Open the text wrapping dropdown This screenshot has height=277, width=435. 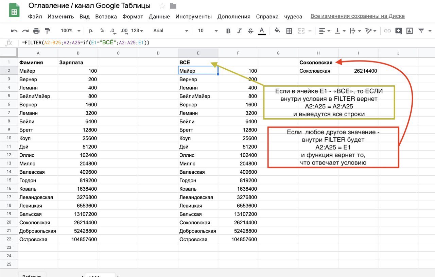355,31
